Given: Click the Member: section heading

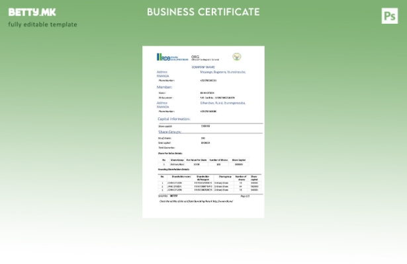Looking at the screenshot, I should pos(165,86).
